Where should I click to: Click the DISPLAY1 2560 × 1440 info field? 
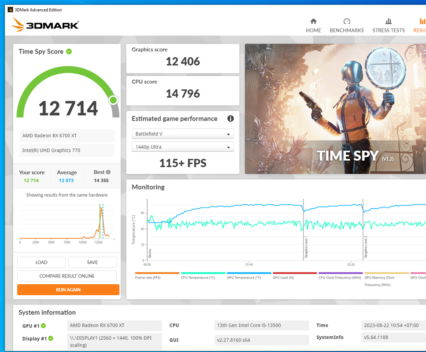tap(115, 341)
